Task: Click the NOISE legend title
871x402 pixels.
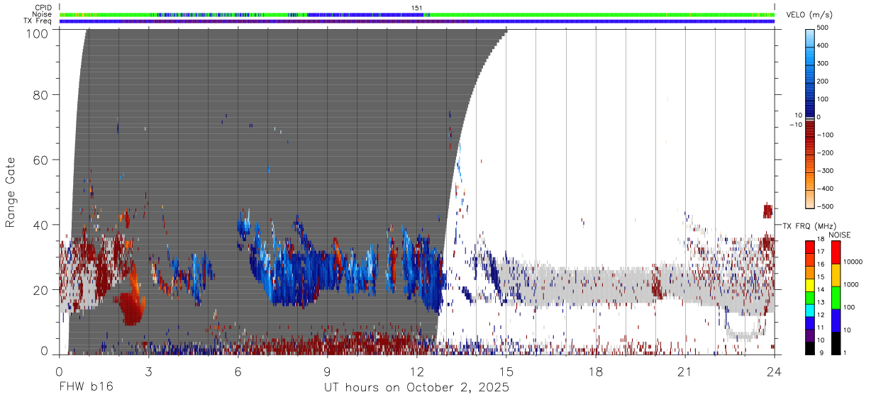Action: (840, 235)
